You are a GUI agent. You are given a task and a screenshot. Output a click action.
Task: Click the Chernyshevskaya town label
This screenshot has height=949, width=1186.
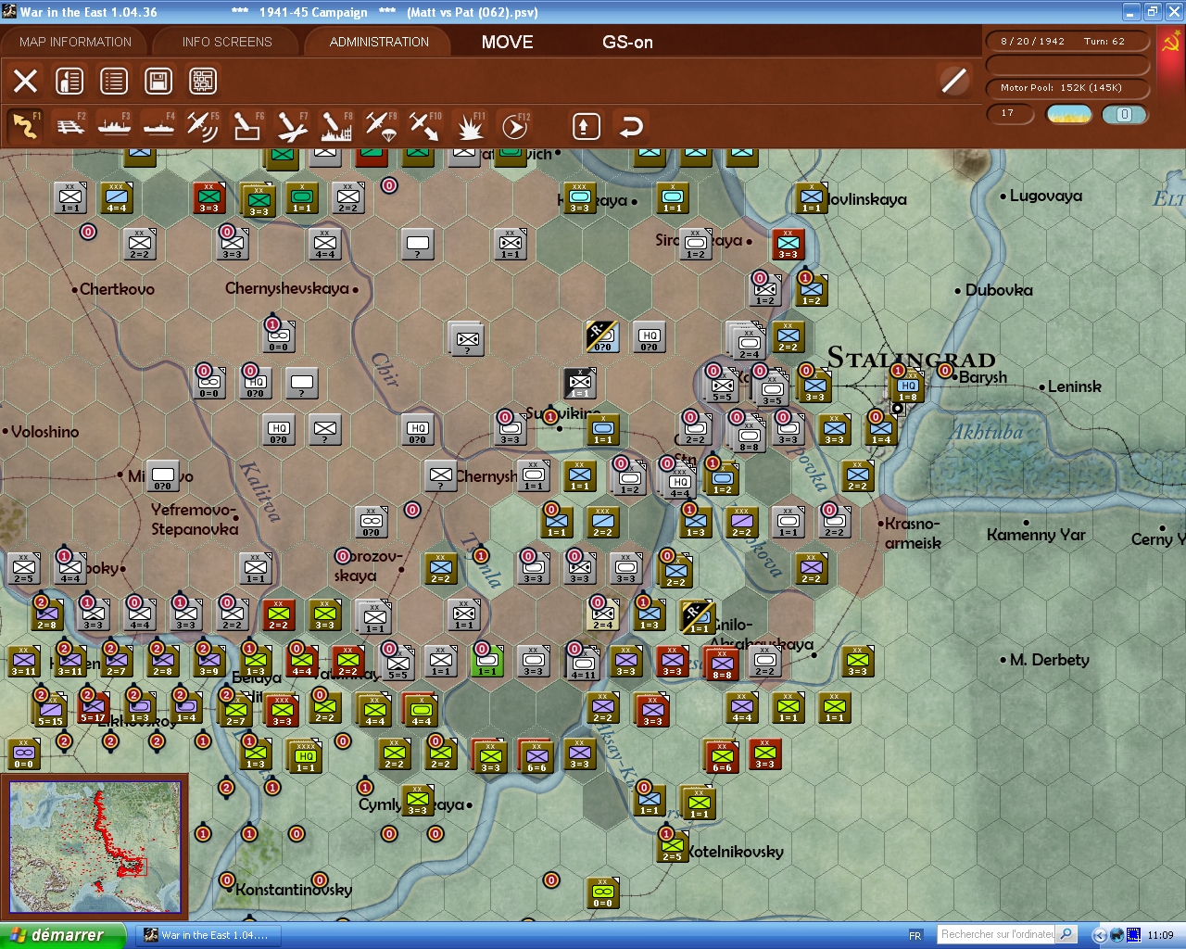point(287,288)
